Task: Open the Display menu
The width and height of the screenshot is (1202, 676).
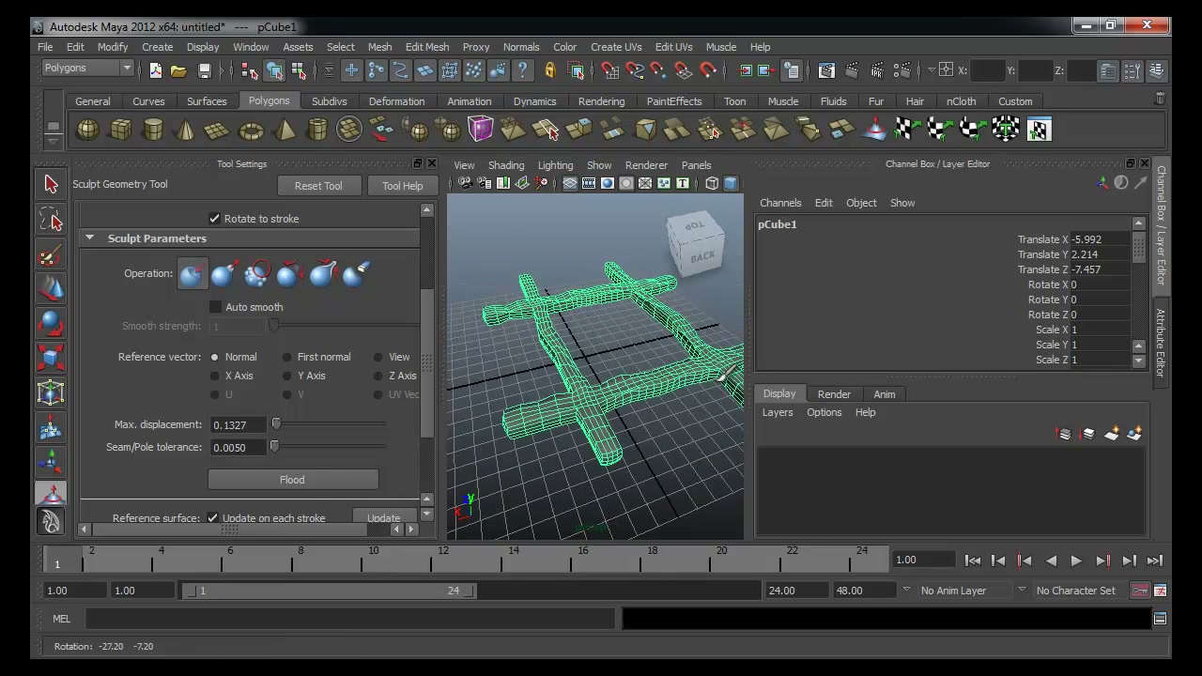Action: pos(202,47)
